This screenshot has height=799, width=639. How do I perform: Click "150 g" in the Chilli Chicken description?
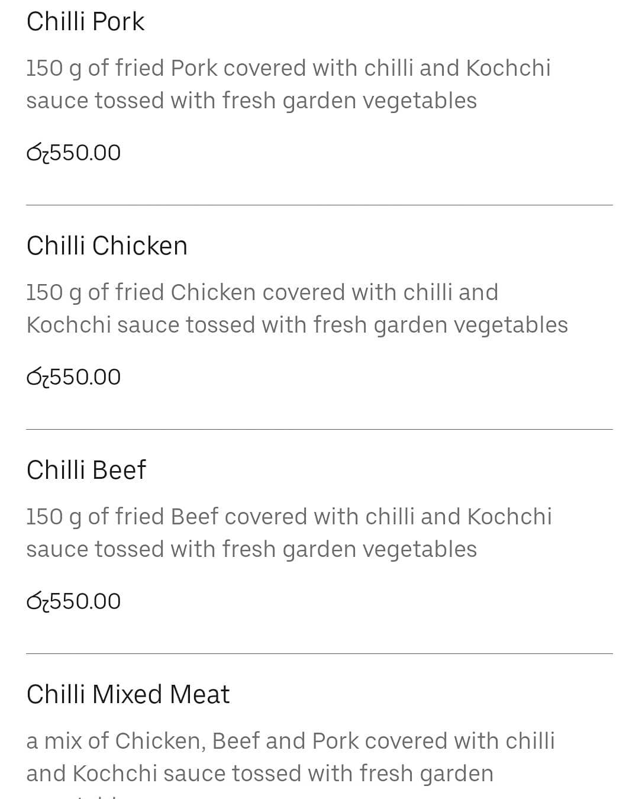(x=54, y=293)
